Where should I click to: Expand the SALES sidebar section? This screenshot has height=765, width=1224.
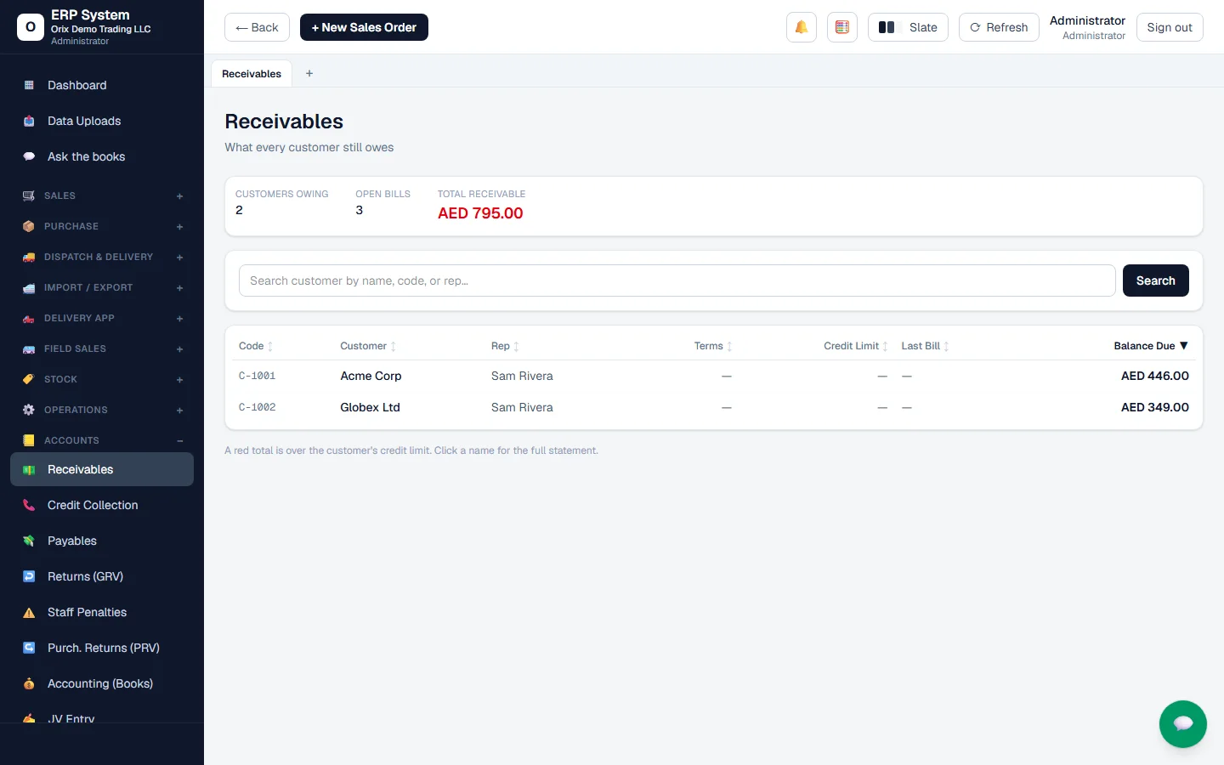click(x=102, y=195)
